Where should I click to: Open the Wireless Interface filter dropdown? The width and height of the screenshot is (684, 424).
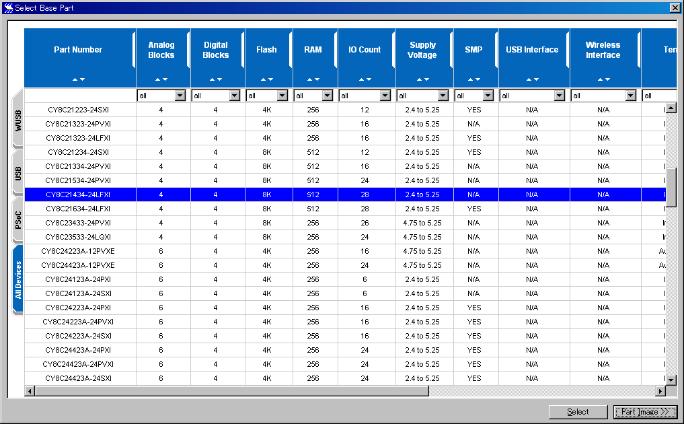[x=631, y=96]
